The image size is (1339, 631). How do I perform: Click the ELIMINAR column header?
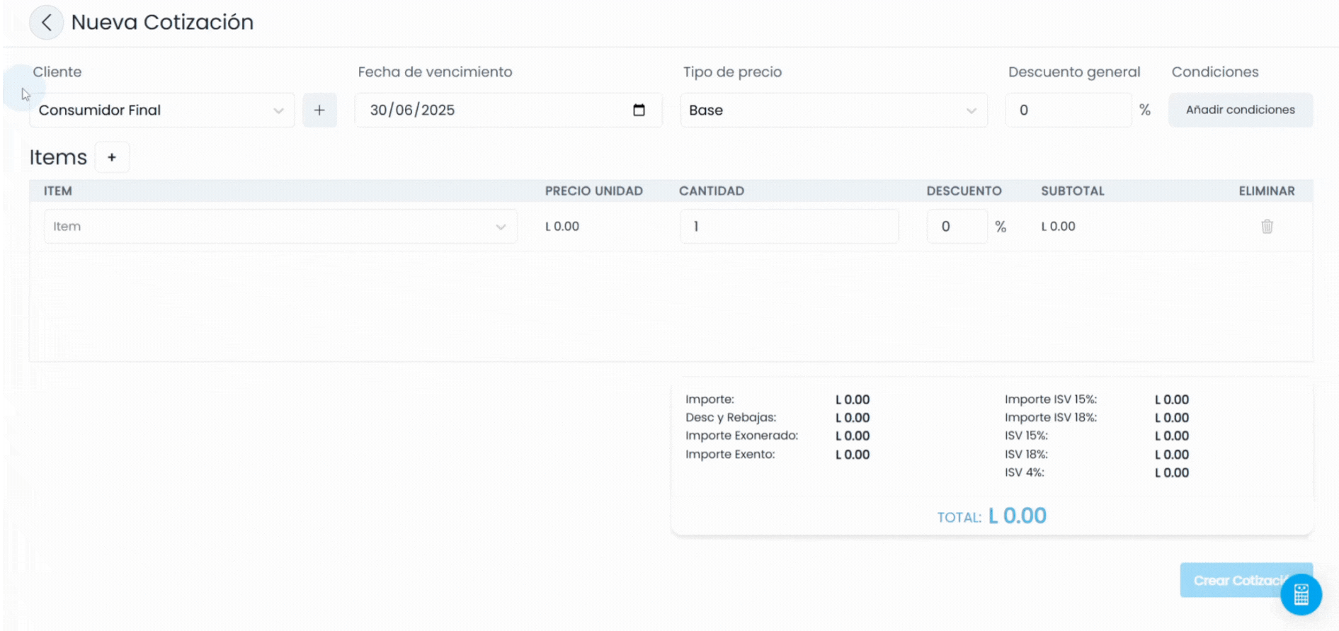(x=1267, y=191)
